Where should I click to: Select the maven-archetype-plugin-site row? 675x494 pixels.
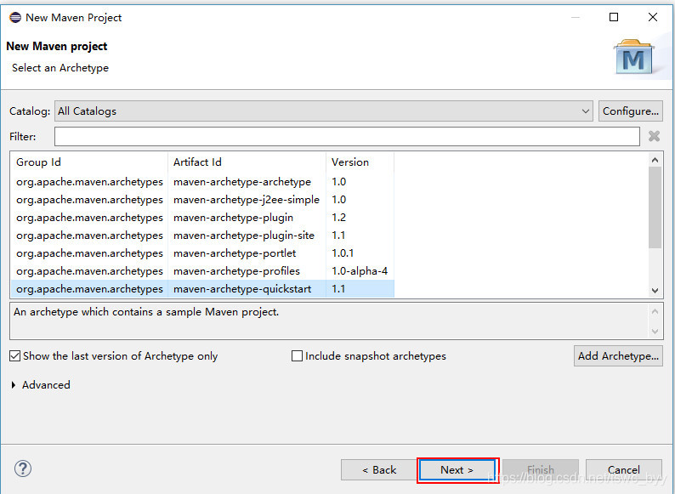tap(202, 236)
